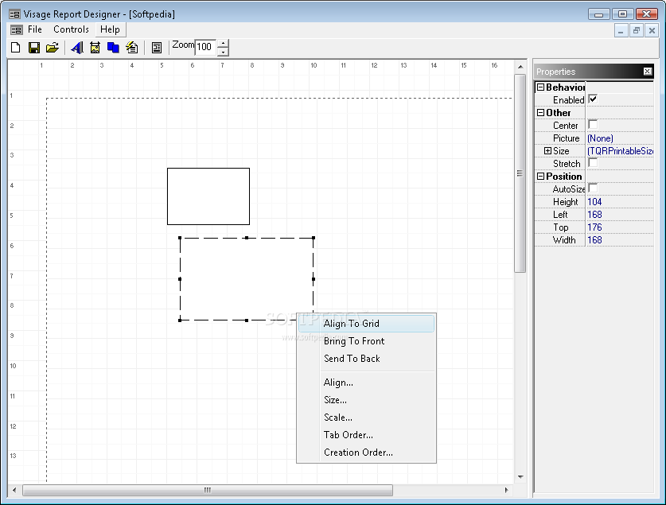This screenshot has height=505, width=666.
Task: Increase zoom with the up spinner arrow
Action: 223,43
